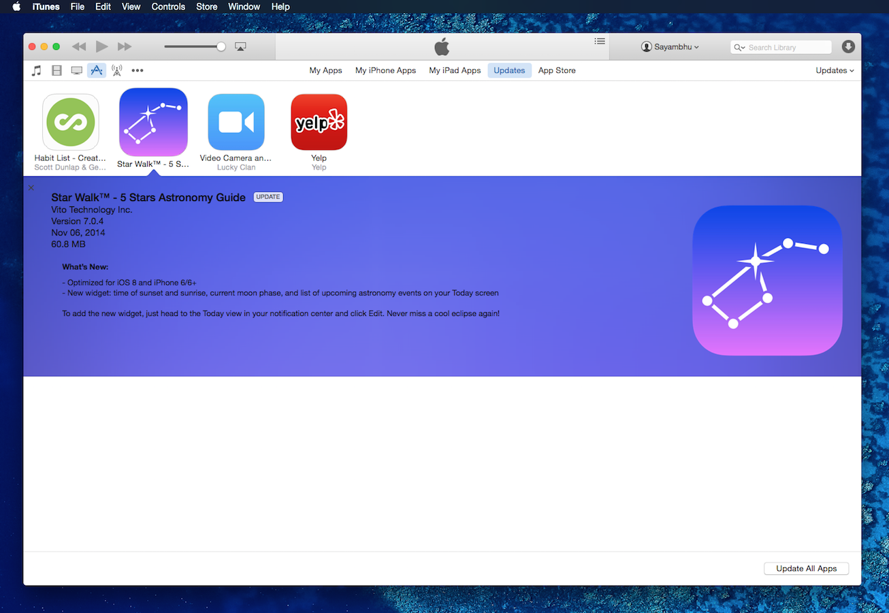Click the Nov 06, 2014 release date

pos(78,233)
